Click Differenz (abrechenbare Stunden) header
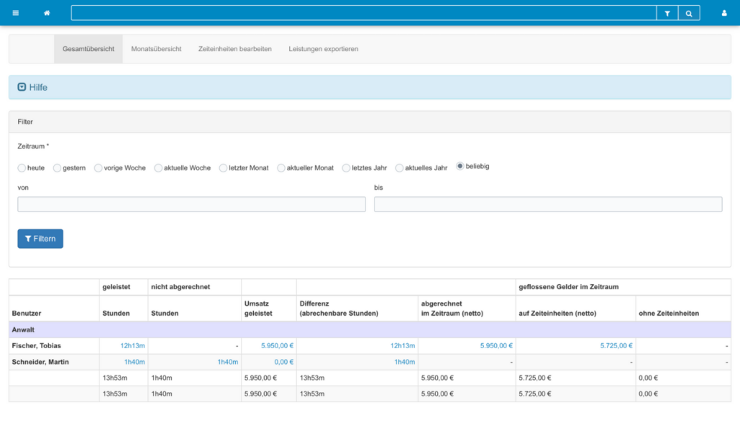 pyautogui.click(x=339, y=309)
